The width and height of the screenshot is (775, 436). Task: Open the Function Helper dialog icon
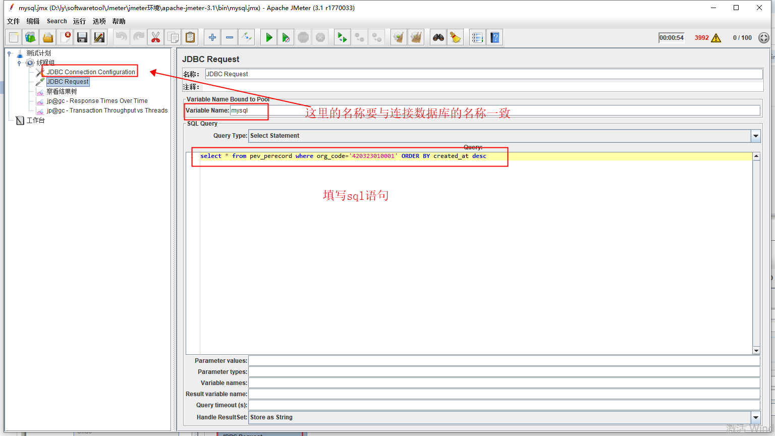tap(477, 37)
